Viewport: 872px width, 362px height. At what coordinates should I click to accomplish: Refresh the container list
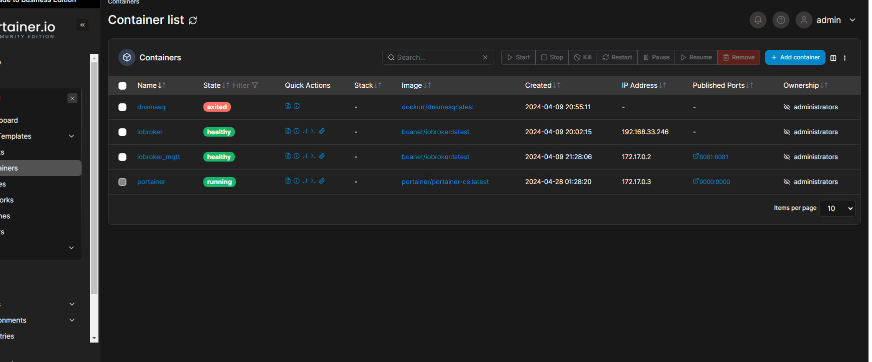pyautogui.click(x=193, y=20)
